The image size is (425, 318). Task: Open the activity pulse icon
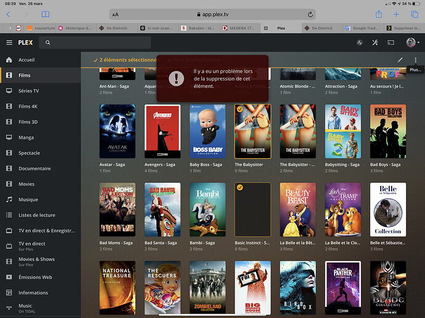360,42
